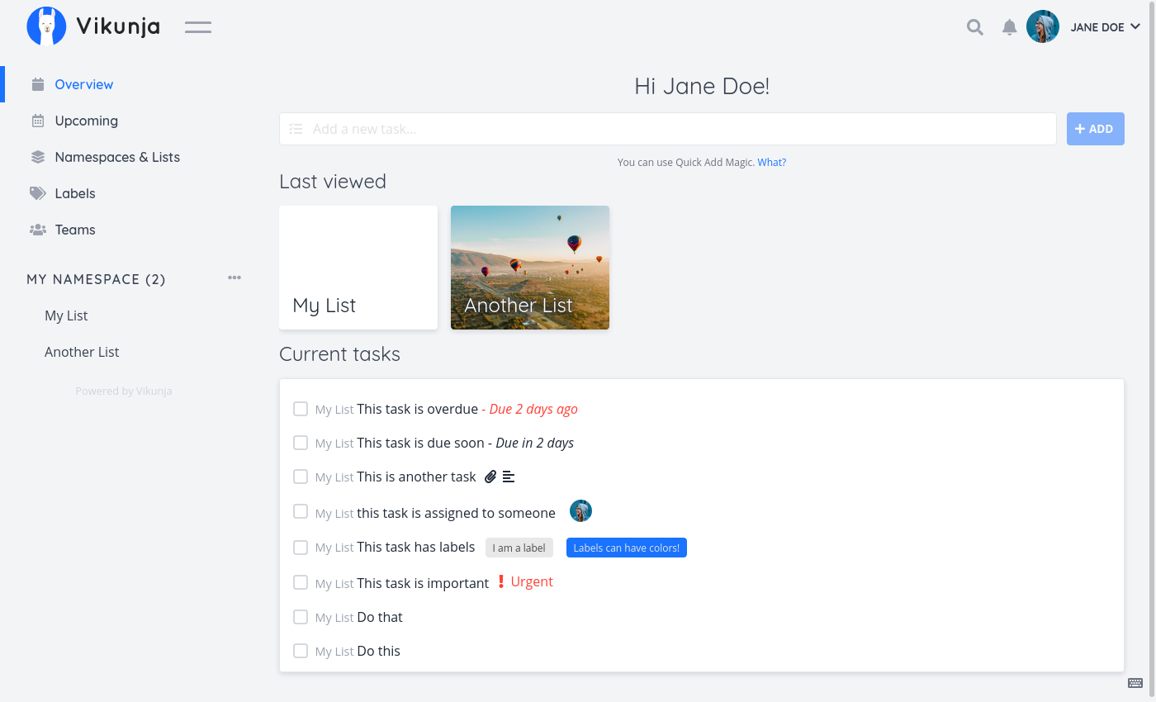
Task: Tick the 'This task is important' checkbox
Action: click(x=301, y=582)
